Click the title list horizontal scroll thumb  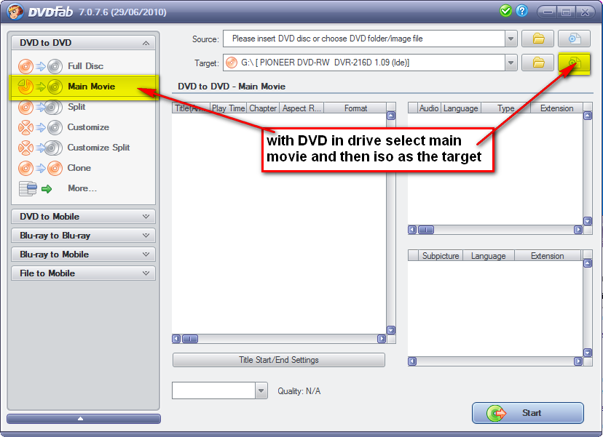[x=190, y=339]
